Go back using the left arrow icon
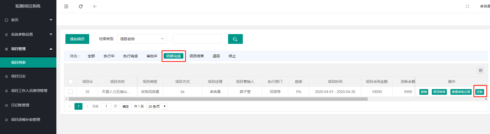This screenshot has height=134, width=490. point(95,6)
